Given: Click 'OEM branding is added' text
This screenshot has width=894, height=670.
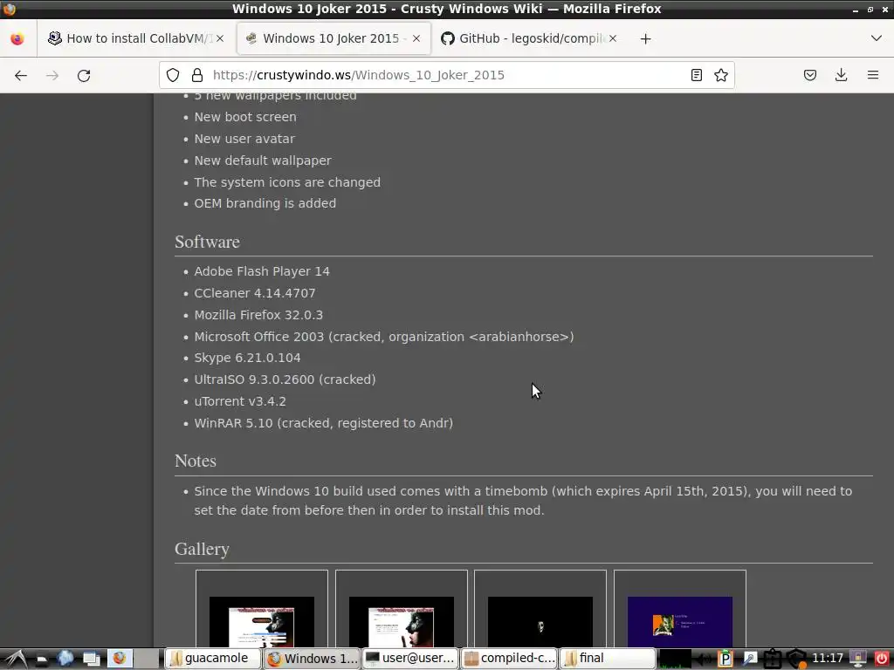Looking at the screenshot, I should click(x=265, y=203).
